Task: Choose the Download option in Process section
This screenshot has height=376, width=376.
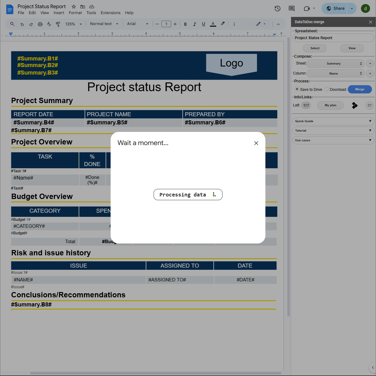Action: pos(326,89)
